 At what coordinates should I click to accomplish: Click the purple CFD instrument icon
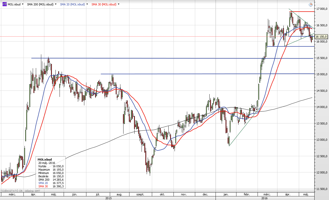pyautogui.click(x=4, y=4)
